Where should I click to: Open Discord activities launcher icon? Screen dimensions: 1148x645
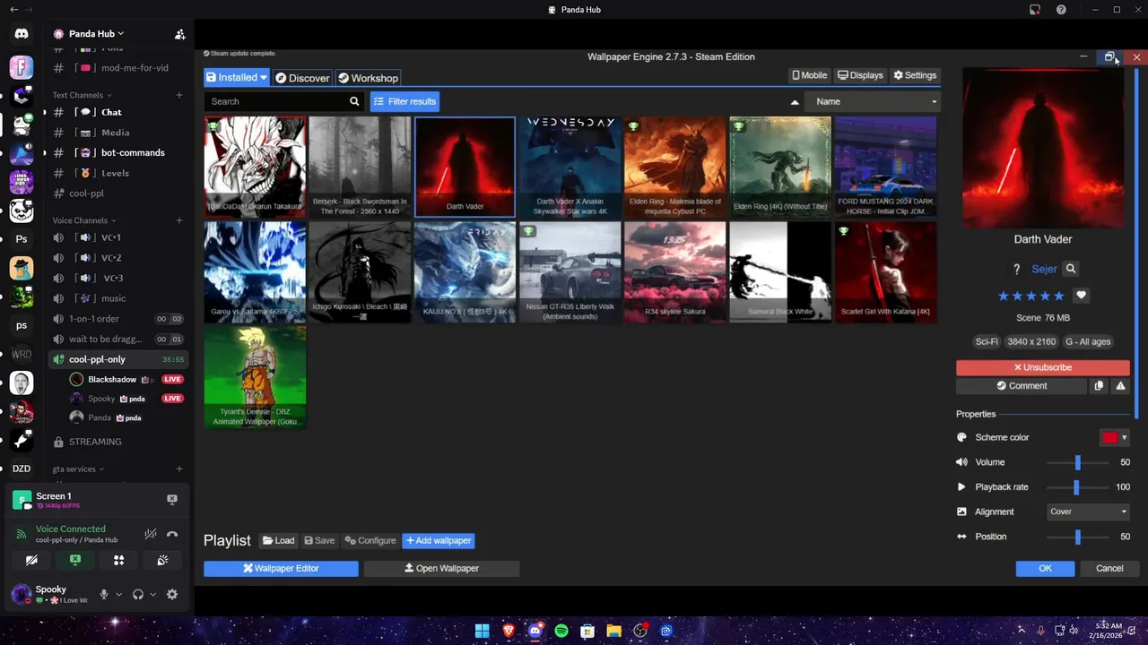click(118, 560)
